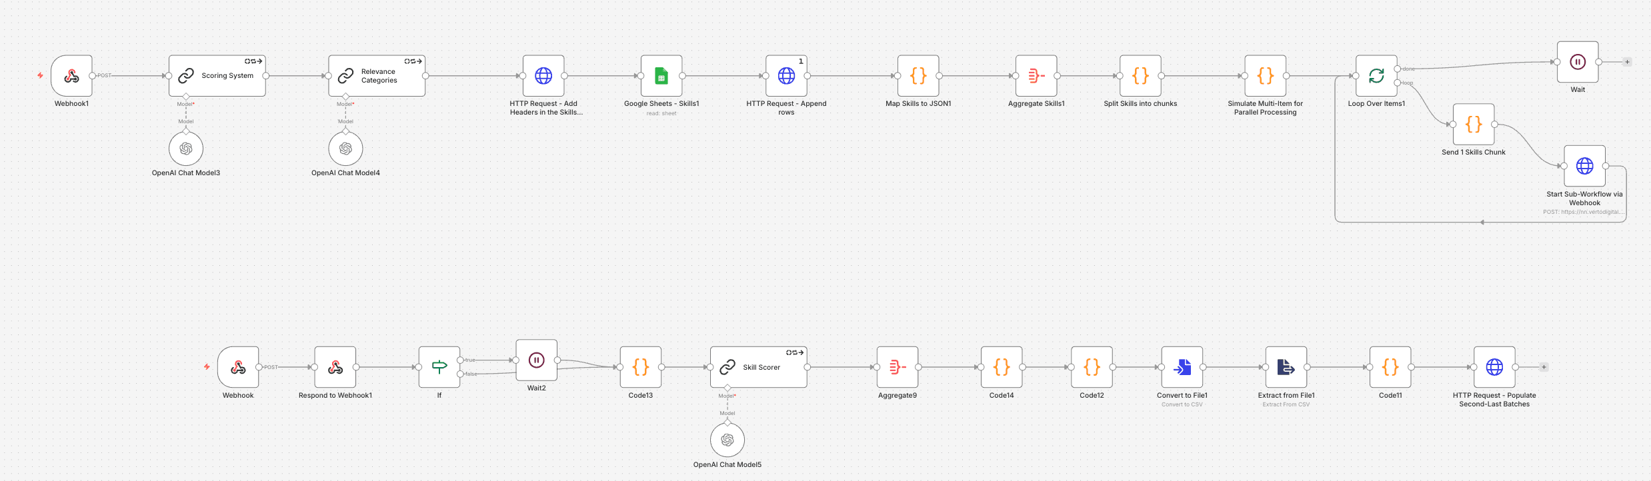1651x481 pixels.
Task: Select the Aggregate Skills1 node
Action: click(x=1036, y=76)
